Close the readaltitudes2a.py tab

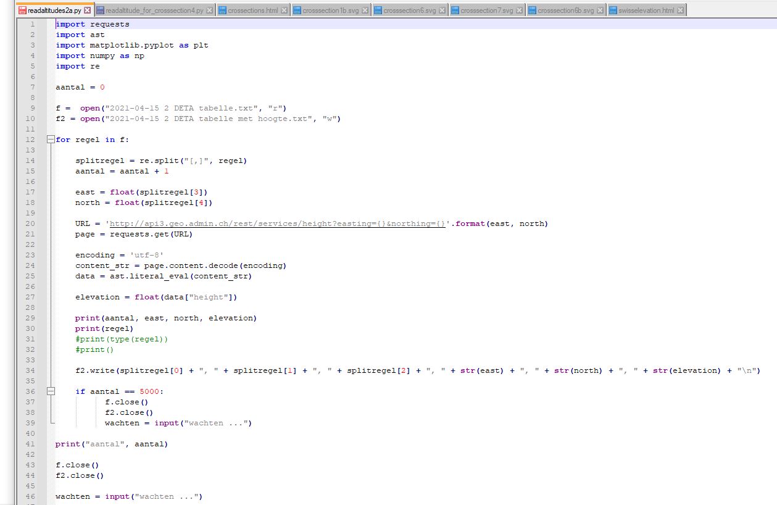tap(87, 10)
